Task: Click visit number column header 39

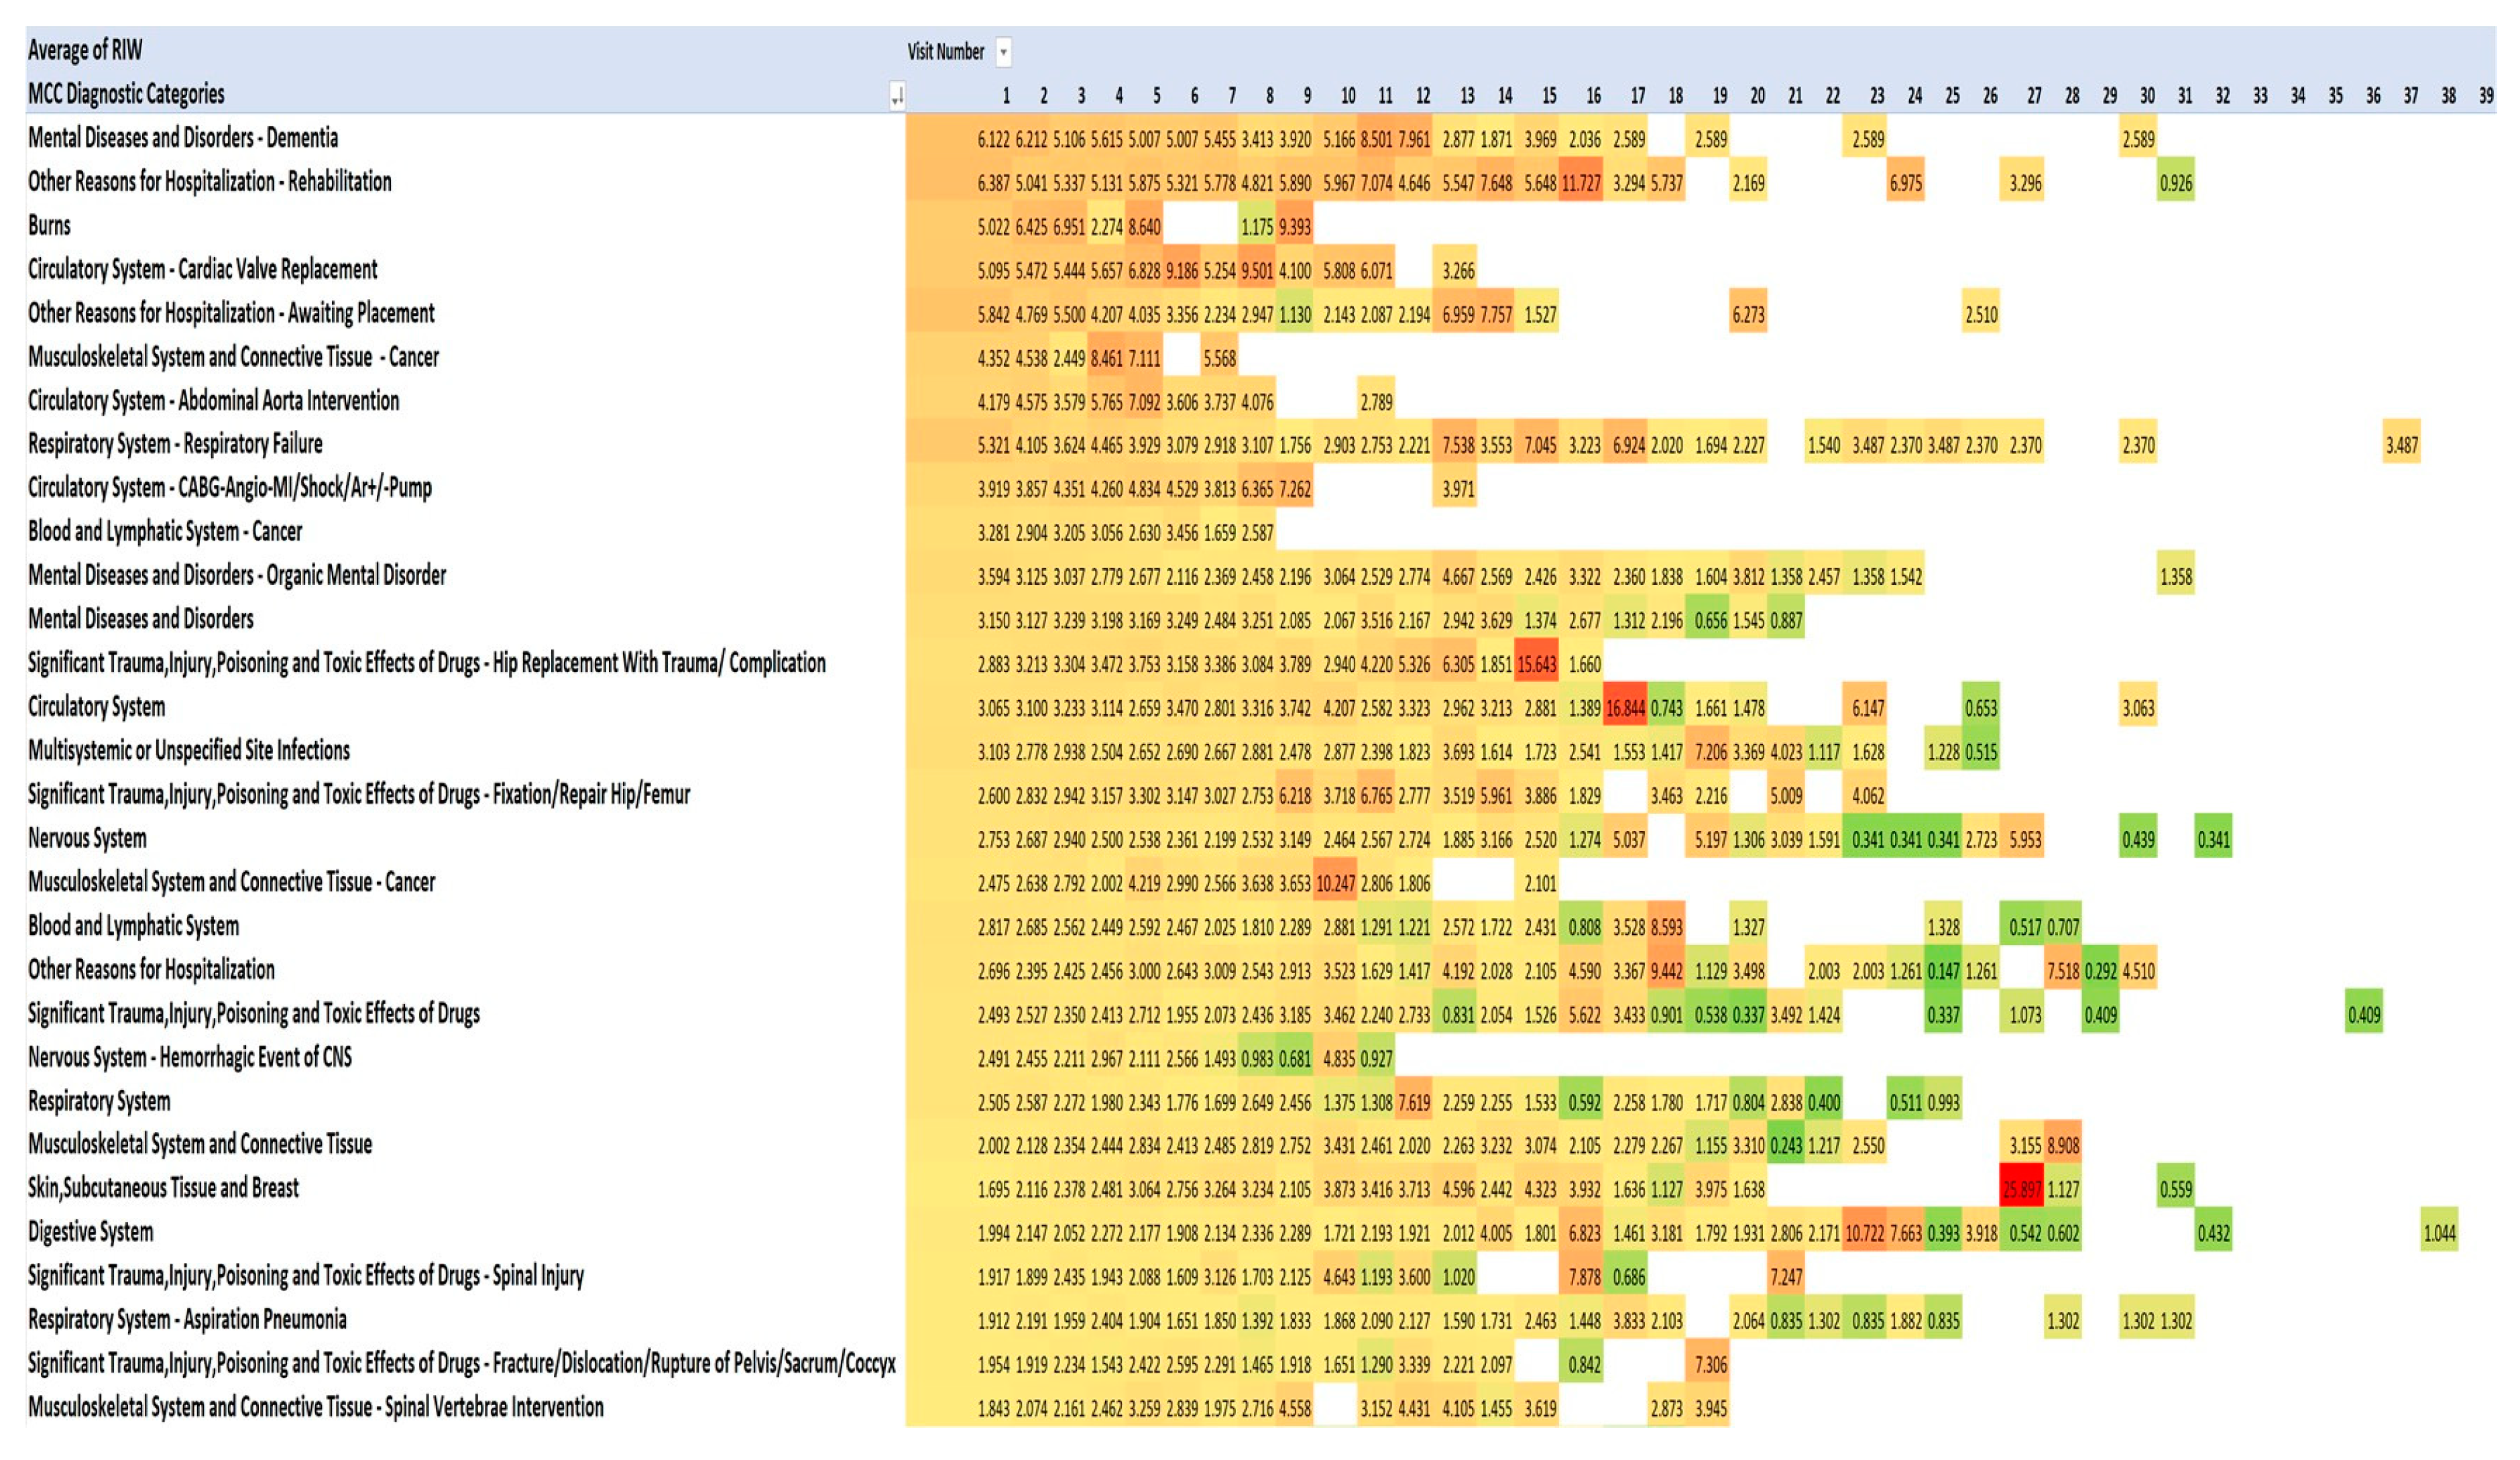Action: (2485, 96)
